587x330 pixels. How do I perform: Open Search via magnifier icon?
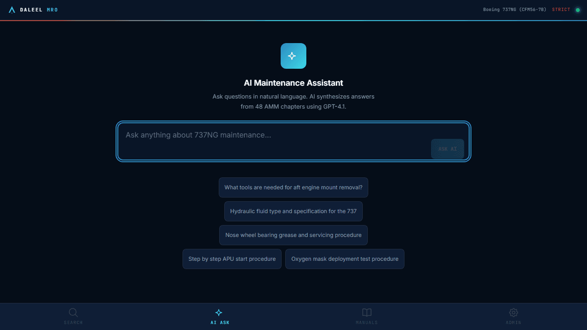coord(73,313)
